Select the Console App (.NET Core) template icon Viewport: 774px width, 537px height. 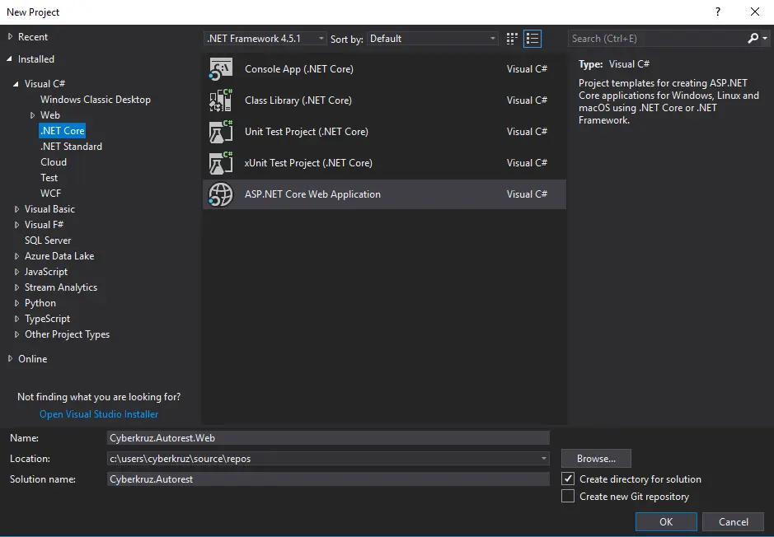click(x=221, y=69)
